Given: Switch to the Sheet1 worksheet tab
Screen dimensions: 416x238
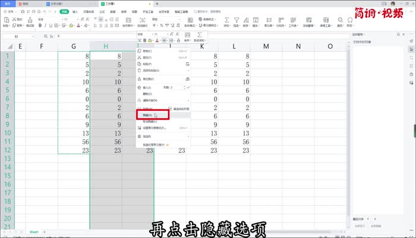Looking at the screenshot, I should (34, 231).
